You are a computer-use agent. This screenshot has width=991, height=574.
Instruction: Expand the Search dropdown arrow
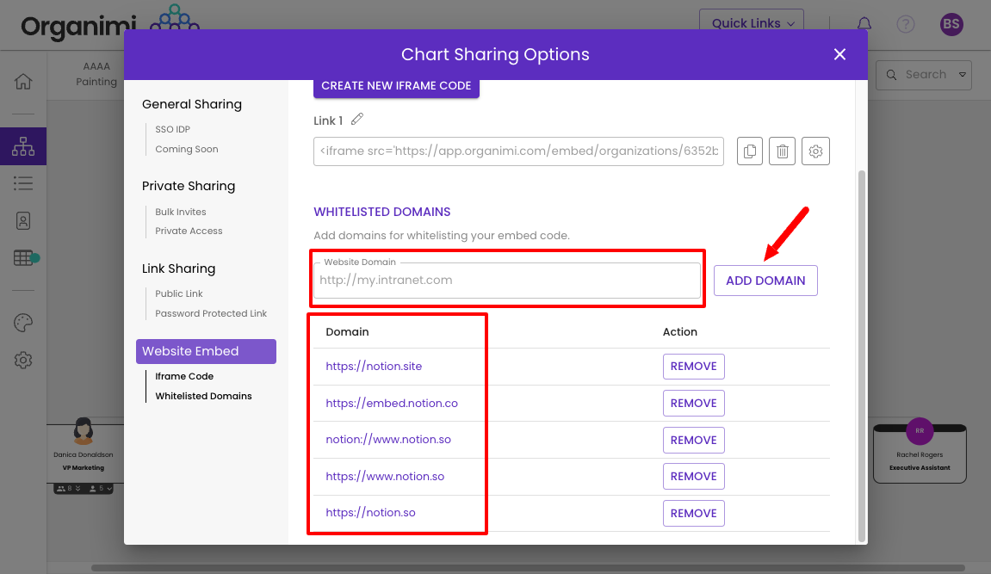962,75
